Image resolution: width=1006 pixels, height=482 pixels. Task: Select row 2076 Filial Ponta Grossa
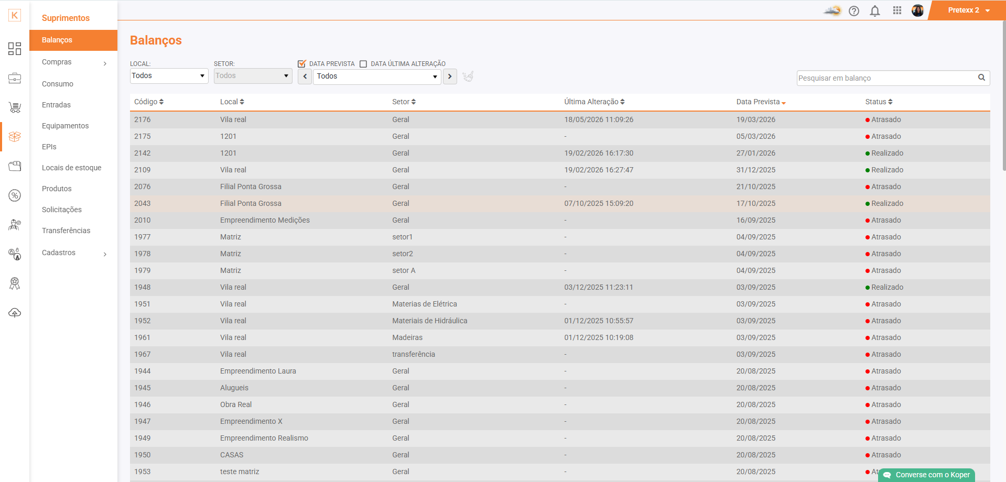(x=560, y=187)
